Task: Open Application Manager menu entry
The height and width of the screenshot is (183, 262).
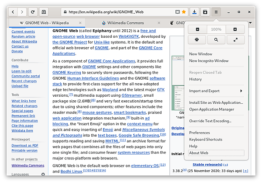Action: (x=216, y=109)
